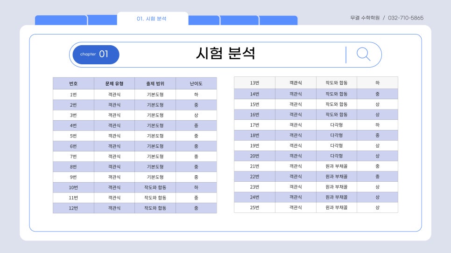Select the '20번' row number cell
This screenshot has height=253, width=451.
click(254, 156)
